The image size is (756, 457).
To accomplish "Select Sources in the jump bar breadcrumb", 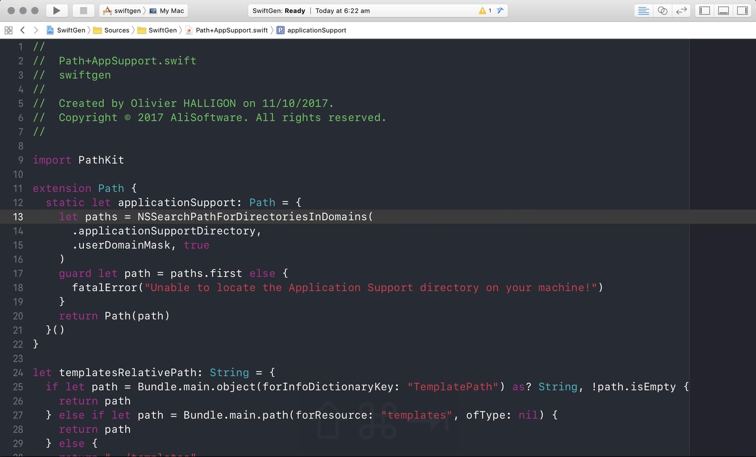I will [x=116, y=30].
